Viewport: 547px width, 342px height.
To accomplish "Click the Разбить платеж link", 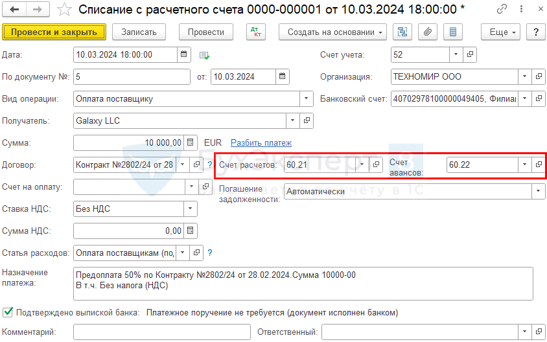I will click(x=261, y=142).
